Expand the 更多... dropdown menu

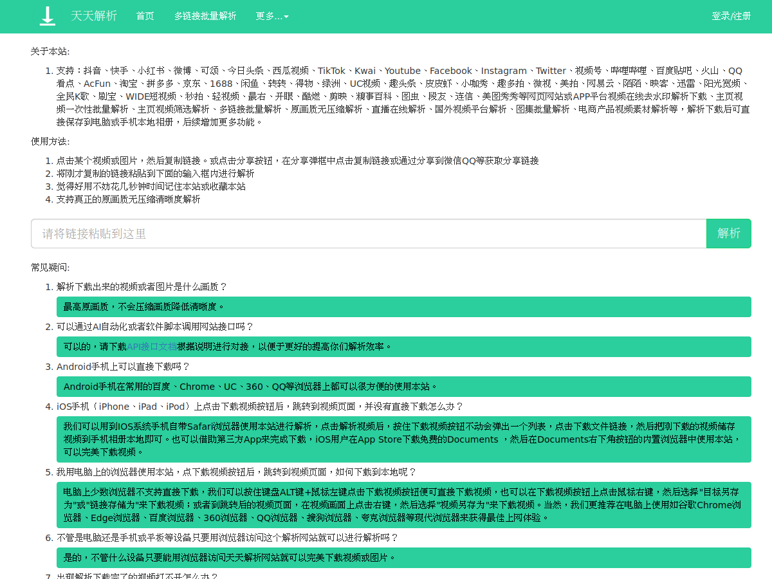[272, 16]
